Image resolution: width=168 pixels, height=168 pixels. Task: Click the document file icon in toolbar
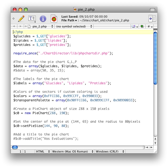click(54, 19)
